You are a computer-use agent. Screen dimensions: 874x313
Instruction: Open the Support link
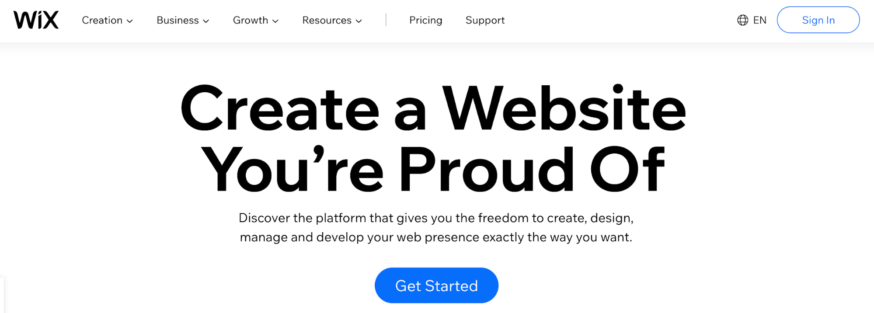coord(485,20)
